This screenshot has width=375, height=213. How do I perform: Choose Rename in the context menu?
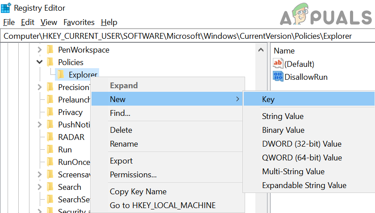(x=167, y=144)
